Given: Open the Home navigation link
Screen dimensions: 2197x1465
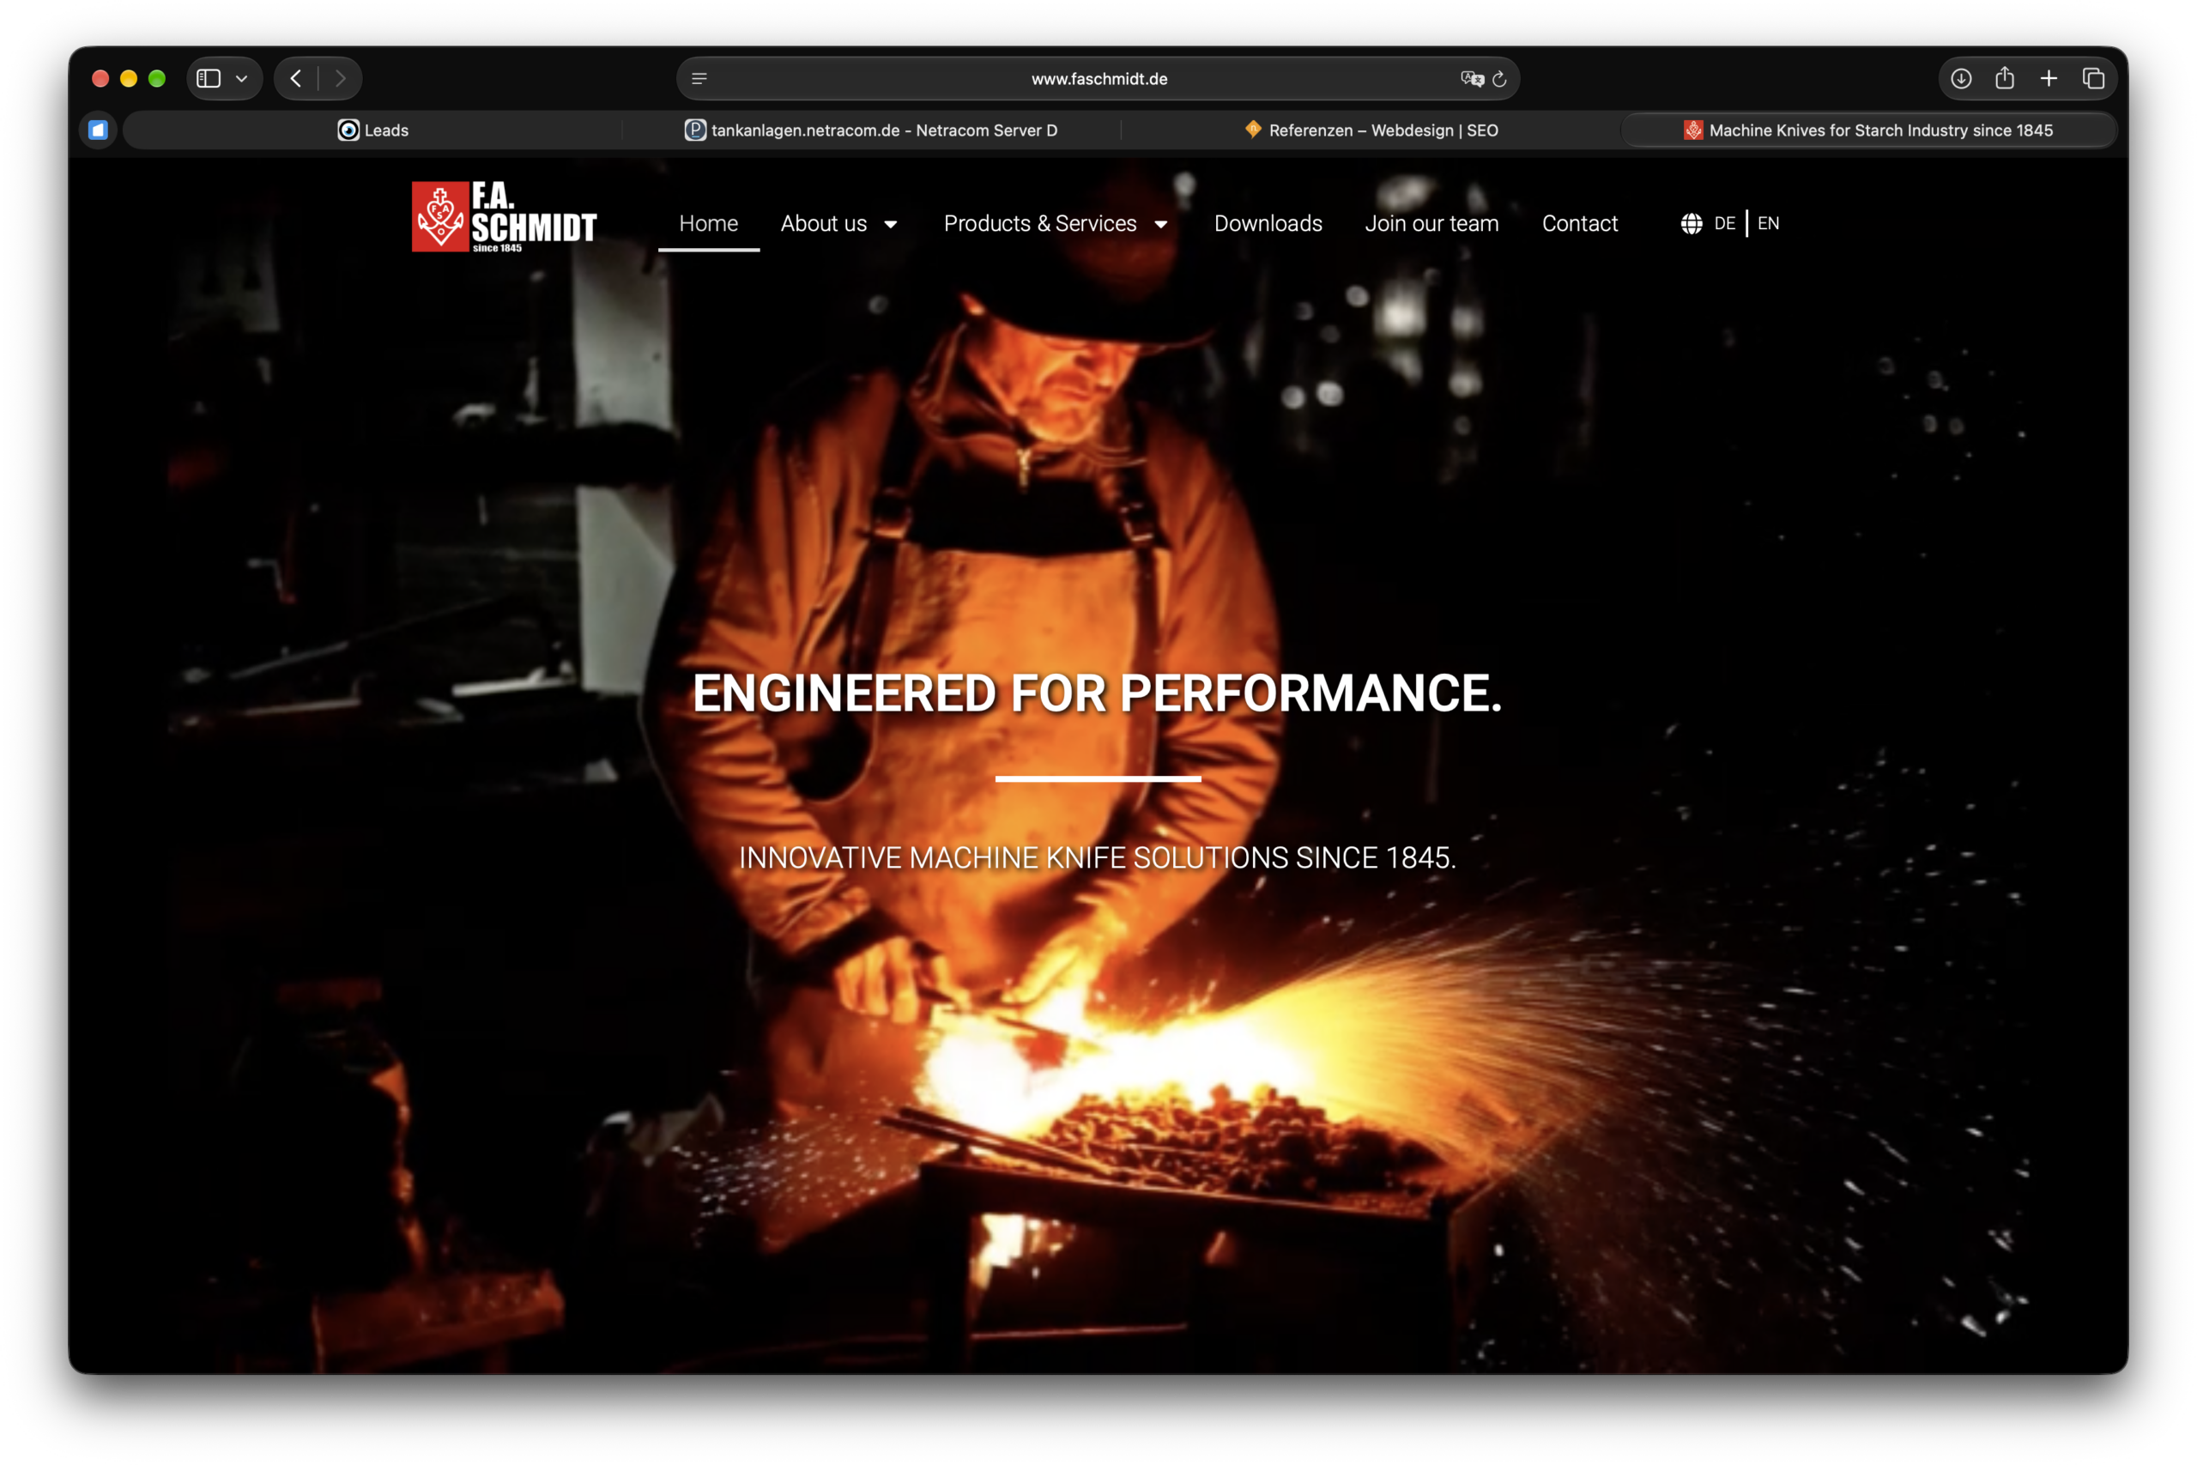Looking at the screenshot, I should click(708, 223).
